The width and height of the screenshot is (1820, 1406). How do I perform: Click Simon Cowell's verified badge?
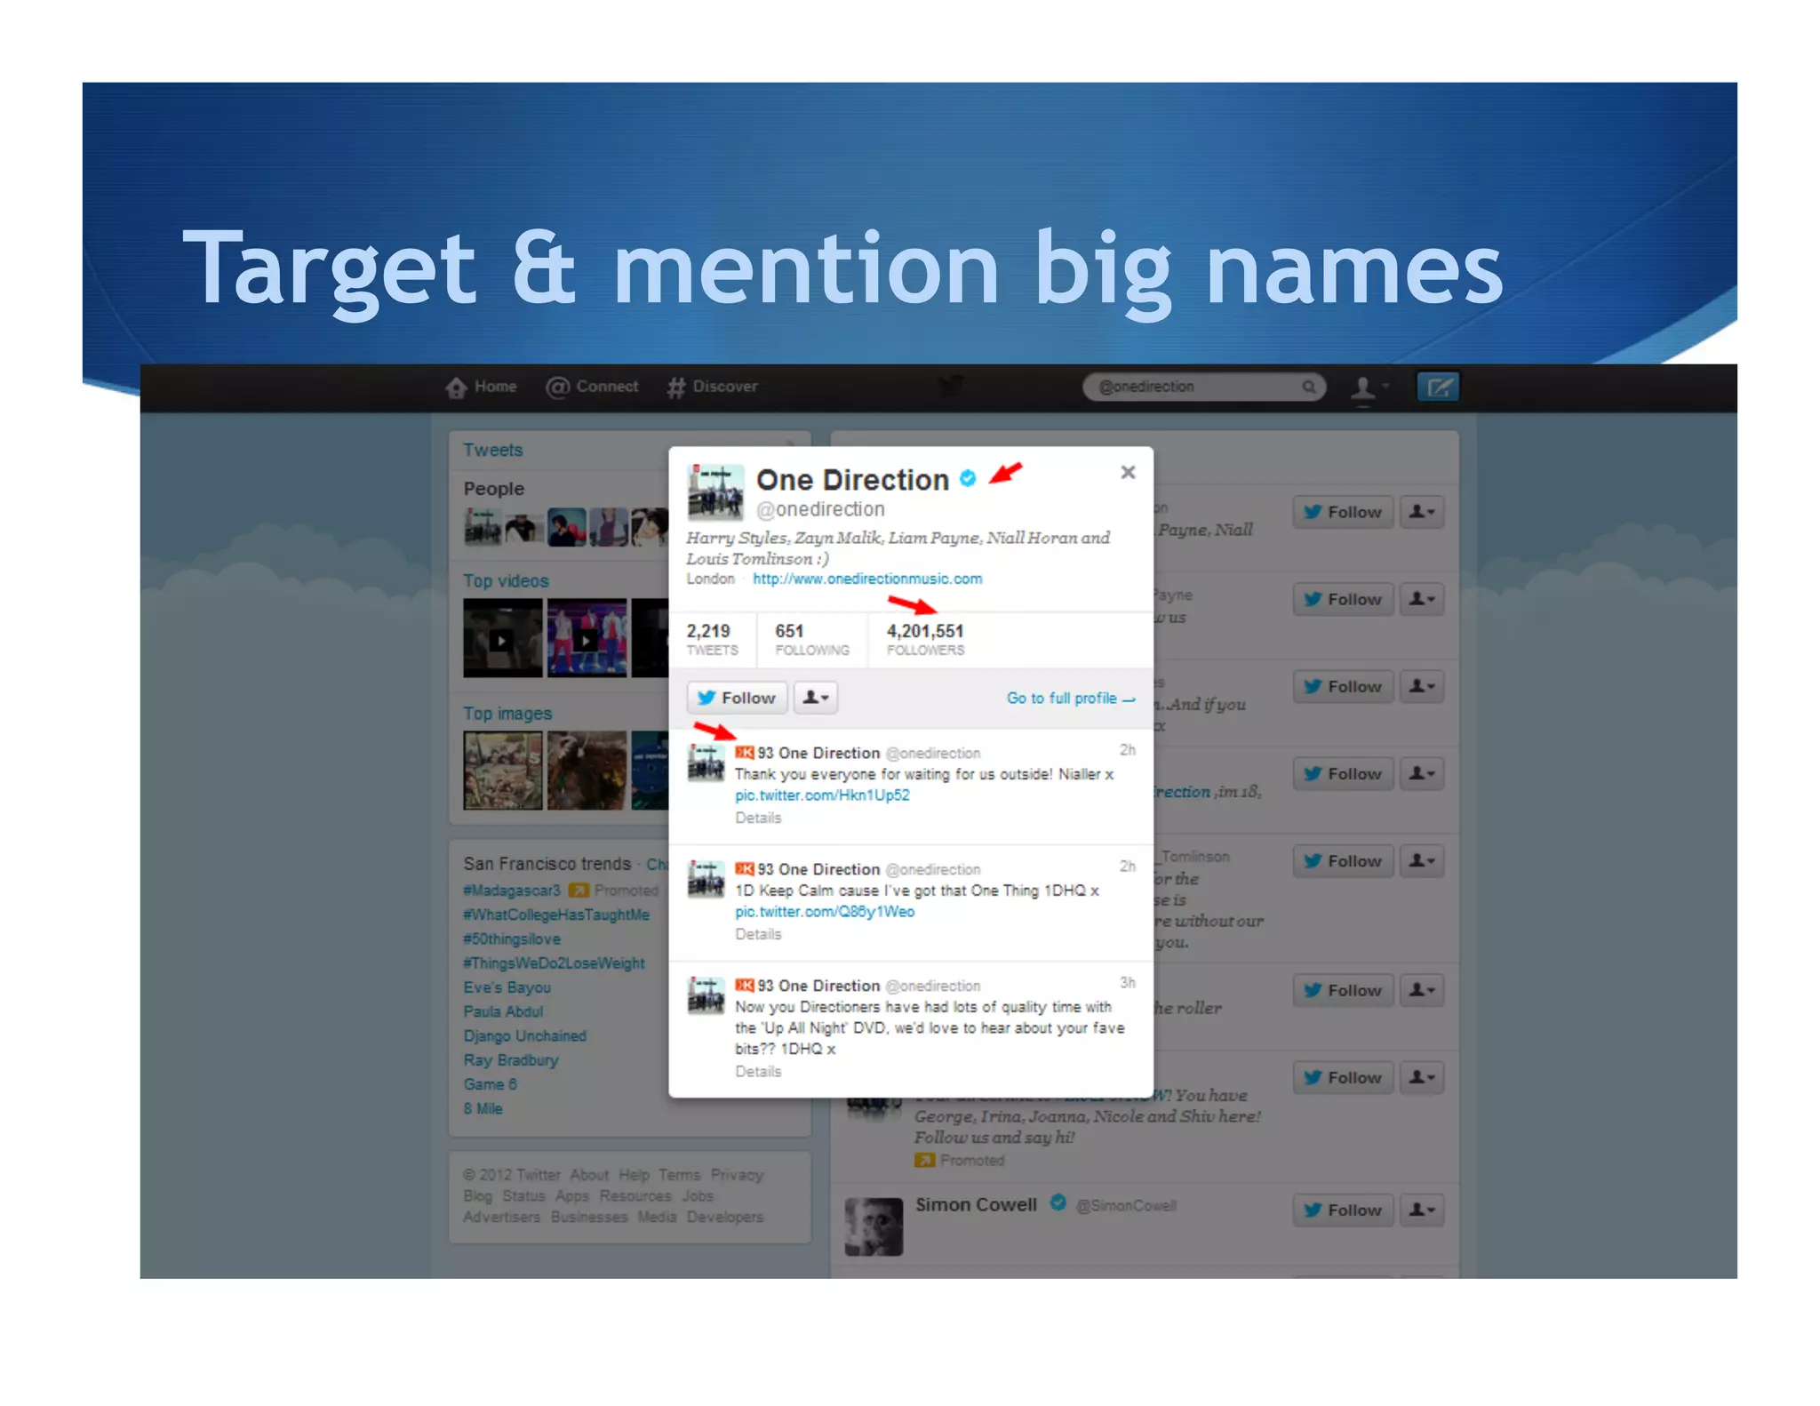[1058, 1203]
